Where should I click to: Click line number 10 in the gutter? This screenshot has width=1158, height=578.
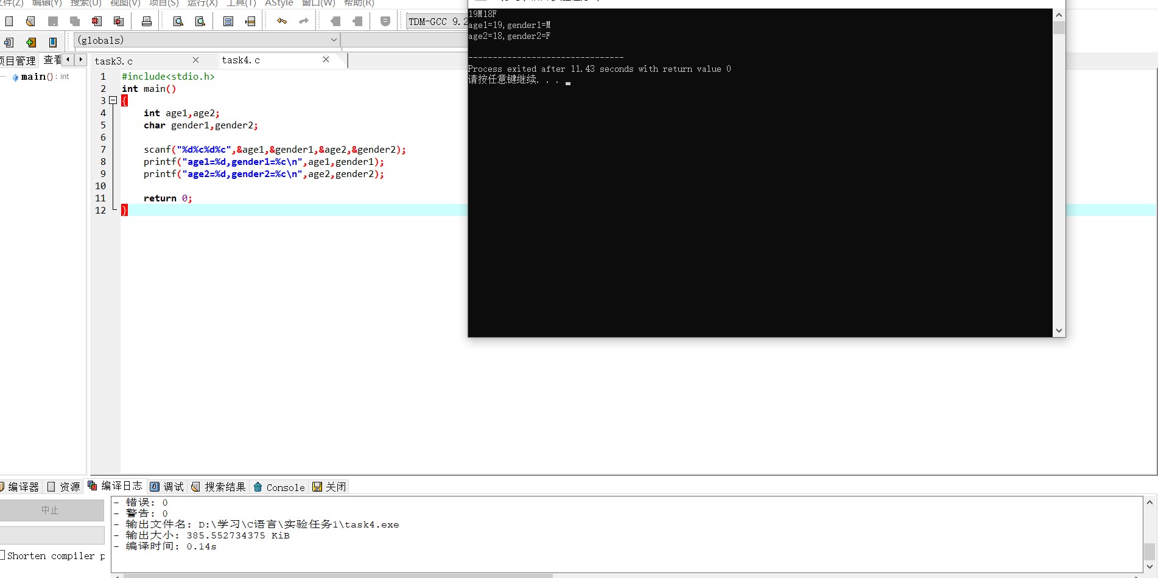tap(100, 186)
